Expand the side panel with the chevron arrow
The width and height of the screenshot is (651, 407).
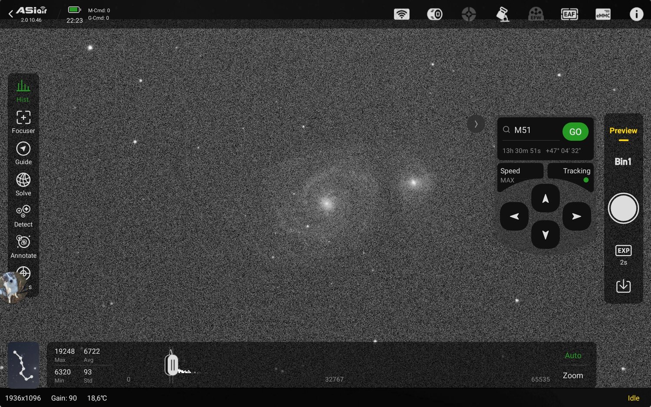coord(476,124)
